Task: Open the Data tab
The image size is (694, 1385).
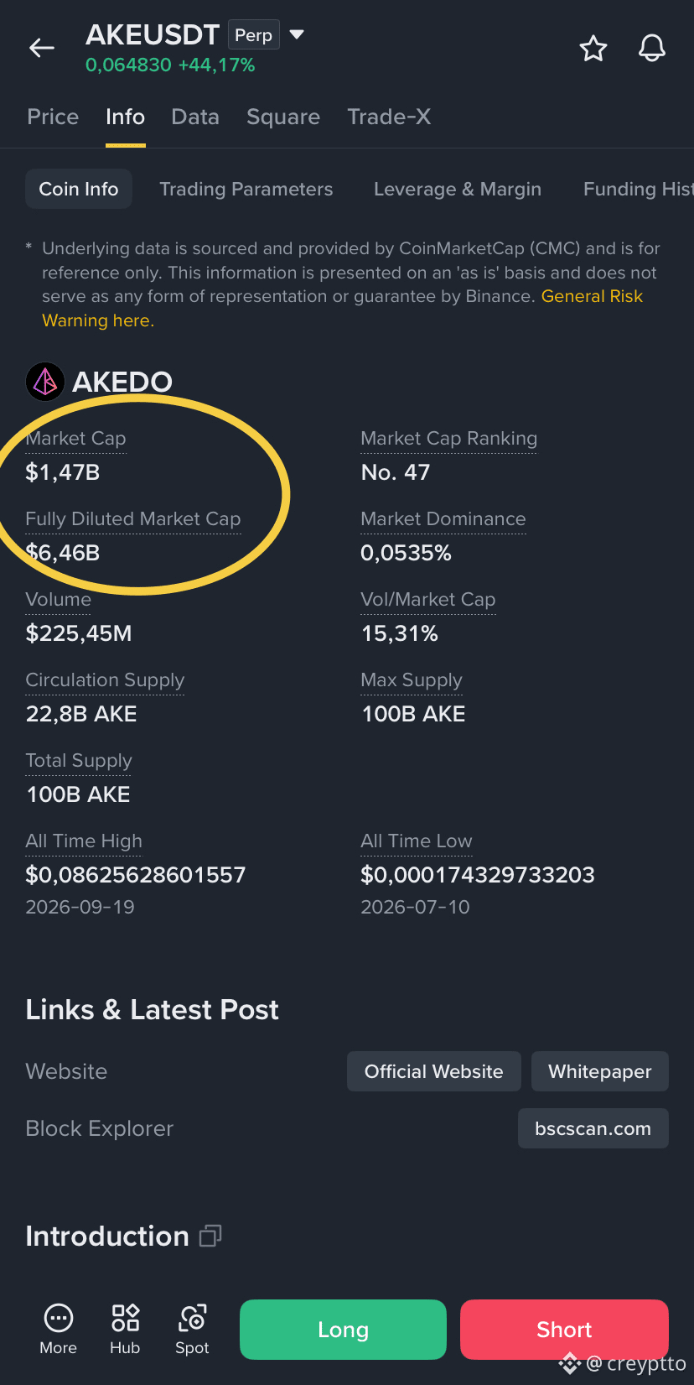Action: coord(195,117)
